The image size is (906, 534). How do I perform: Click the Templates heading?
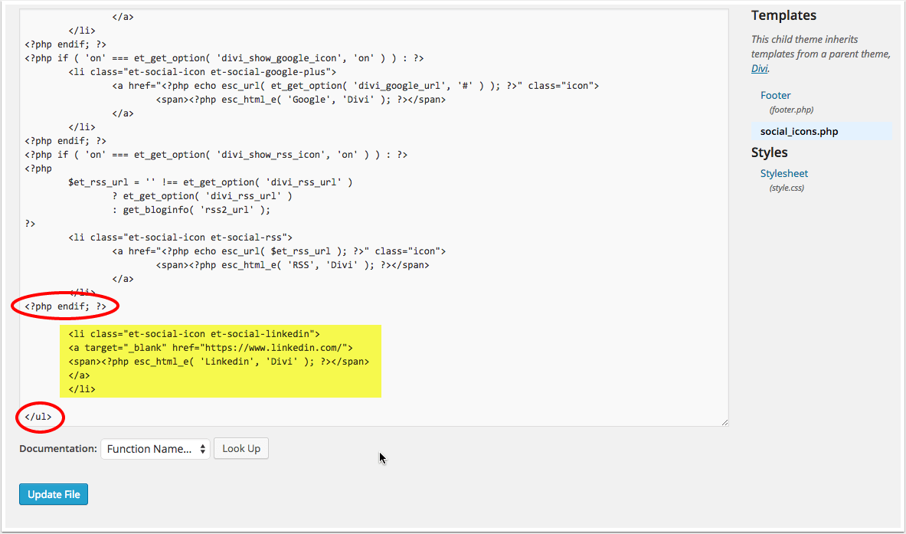point(783,15)
